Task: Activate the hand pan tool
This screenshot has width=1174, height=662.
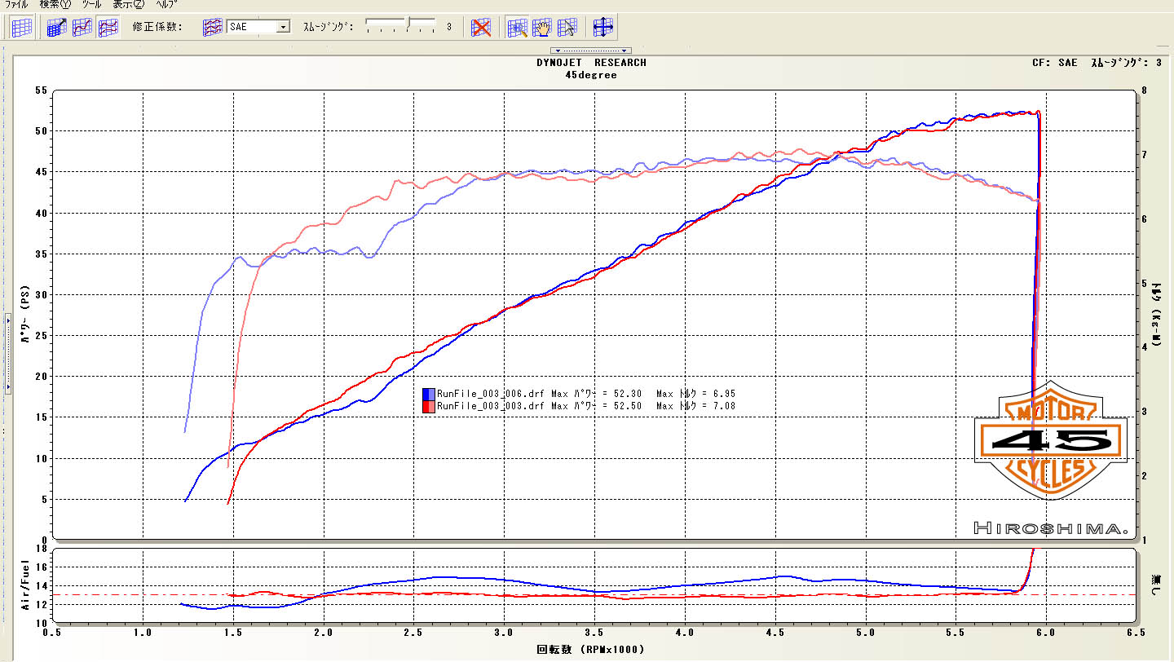Action: pyautogui.click(x=542, y=27)
